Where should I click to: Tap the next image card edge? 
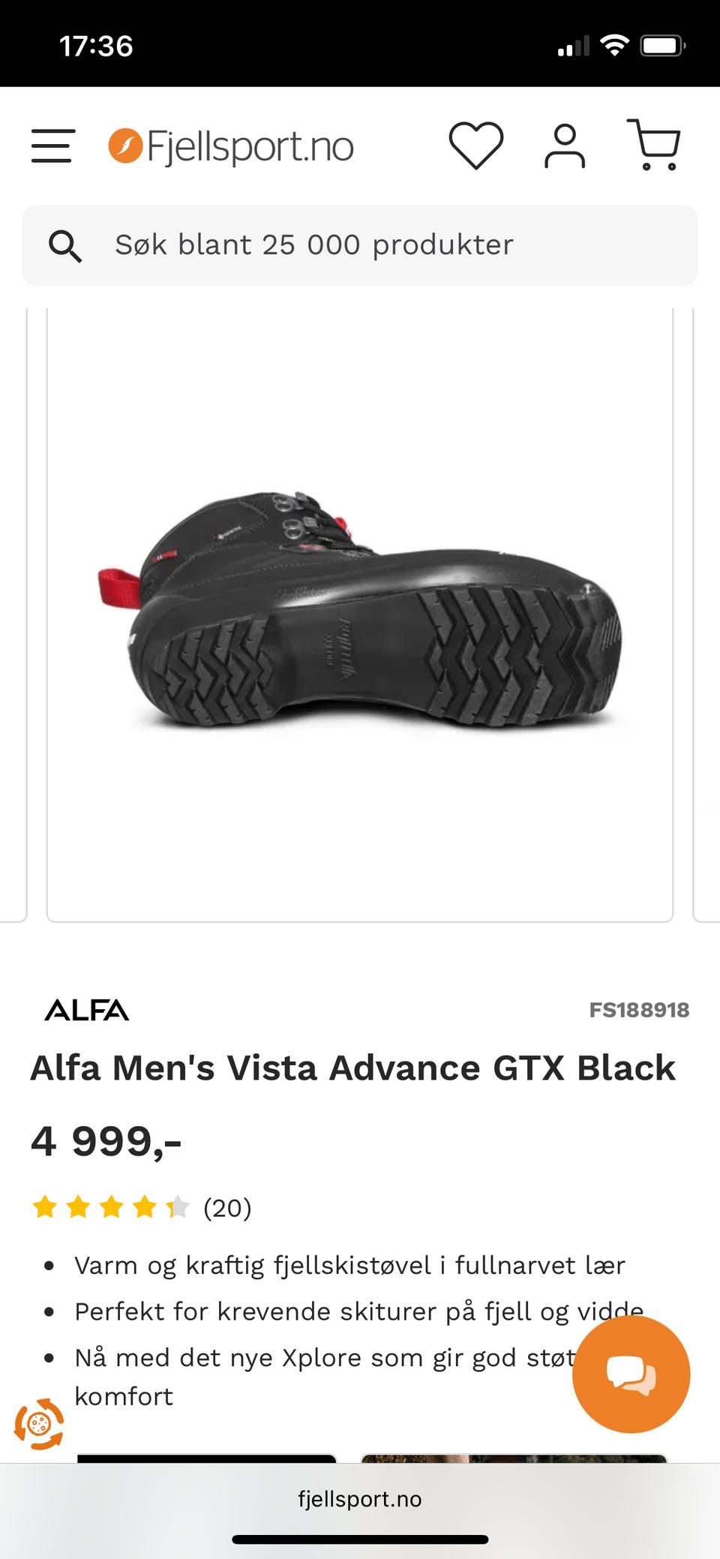click(706, 614)
